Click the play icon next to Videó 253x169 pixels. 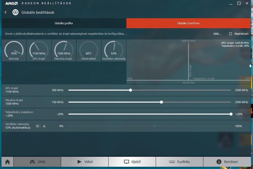click(79, 162)
